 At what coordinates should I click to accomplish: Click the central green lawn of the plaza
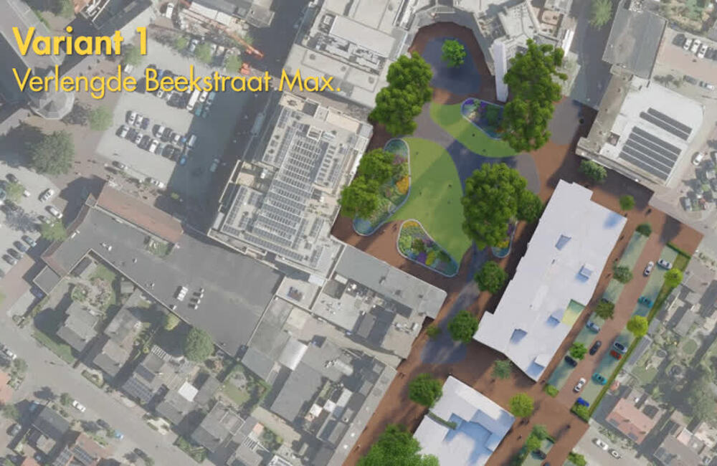click(x=435, y=192)
